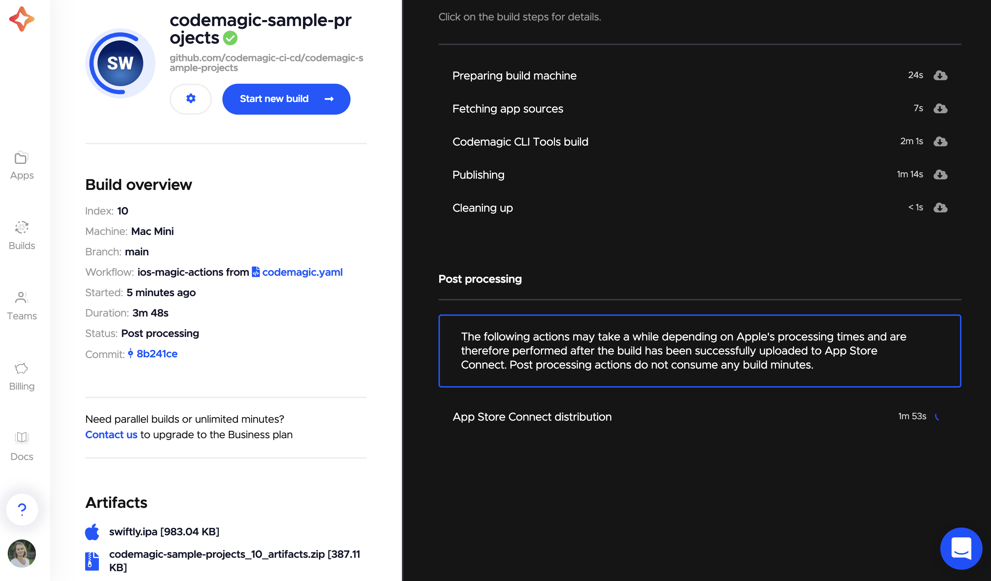Go to Builds in sidebar

(21, 236)
